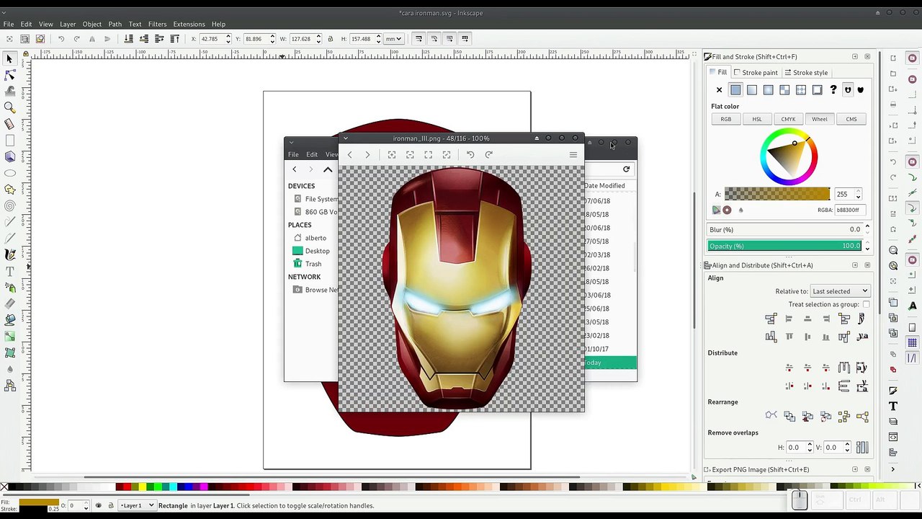Image resolution: width=922 pixels, height=519 pixels.
Task: Select Flat color fill button
Action: (x=735, y=90)
